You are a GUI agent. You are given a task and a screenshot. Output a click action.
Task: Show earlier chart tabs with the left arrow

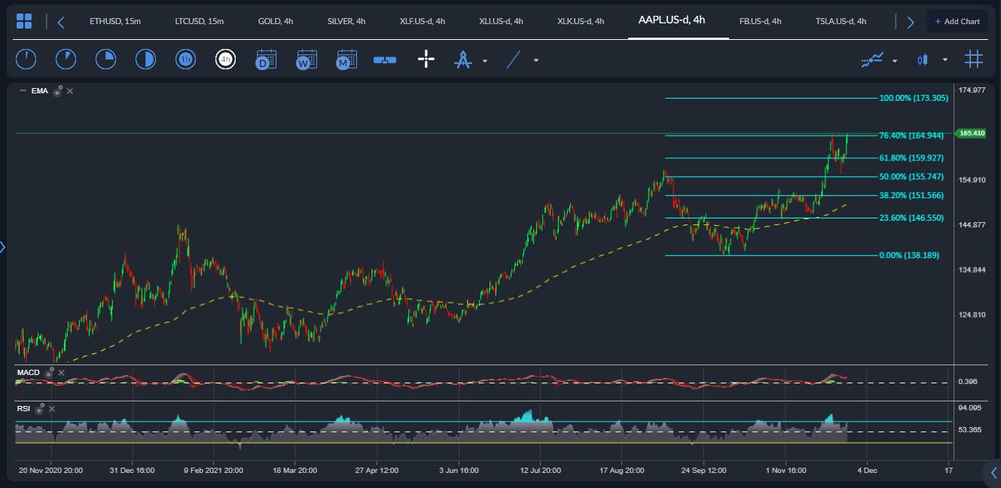click(61, 22)
